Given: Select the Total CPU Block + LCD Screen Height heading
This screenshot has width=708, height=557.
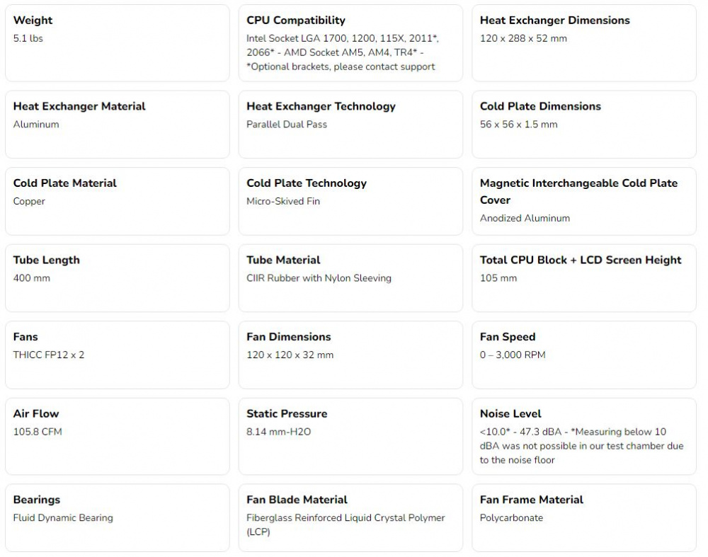Looking at the screenshot, I should click(x=581, y=260).
